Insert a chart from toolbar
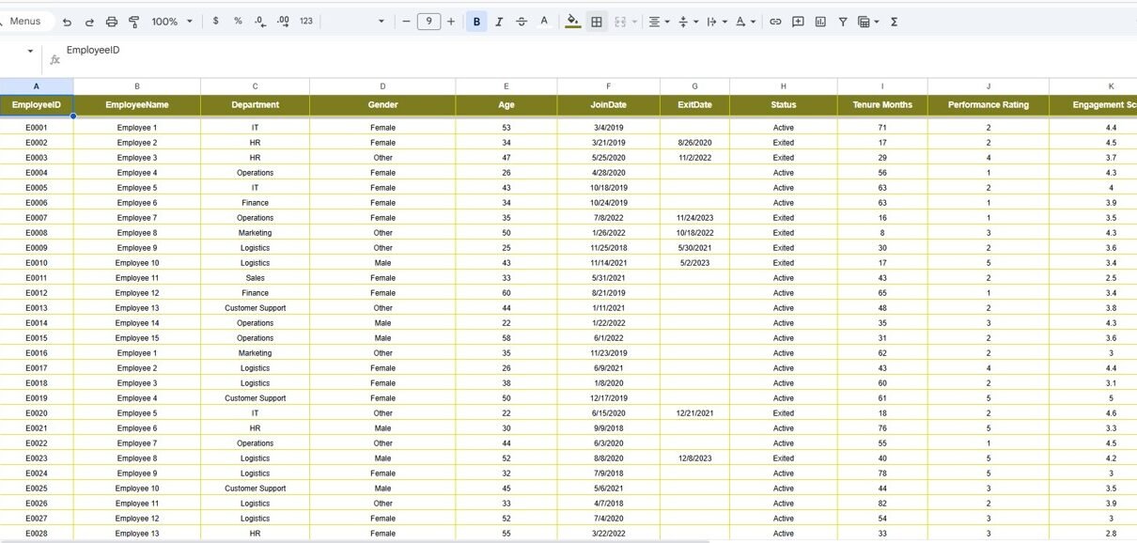This screenshot has width=1137, height=543. [x=820, y=22]
